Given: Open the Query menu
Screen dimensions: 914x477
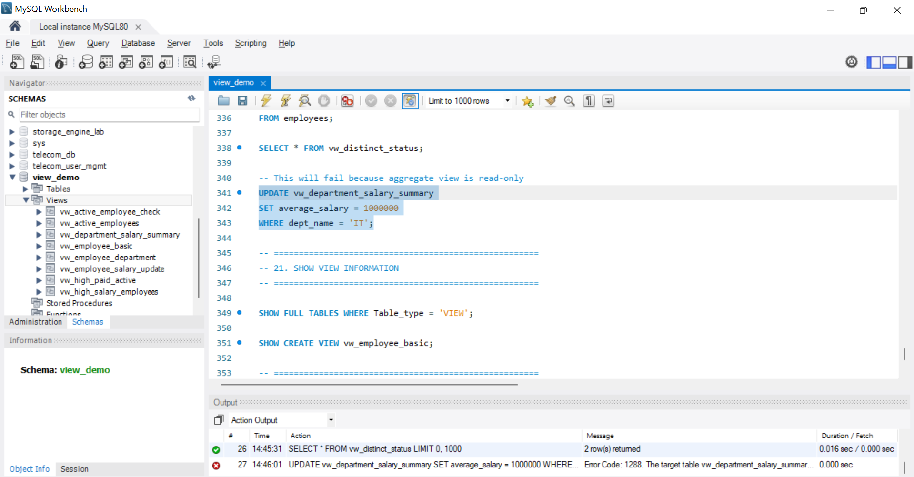Looking at the screenshot, I should (98, 43).
